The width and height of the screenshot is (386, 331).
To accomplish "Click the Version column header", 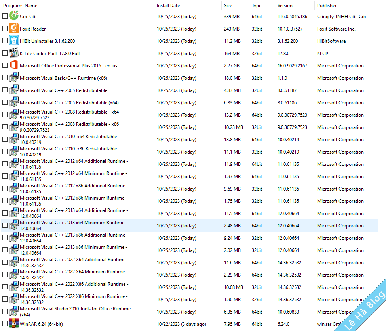I will [285, 6].
